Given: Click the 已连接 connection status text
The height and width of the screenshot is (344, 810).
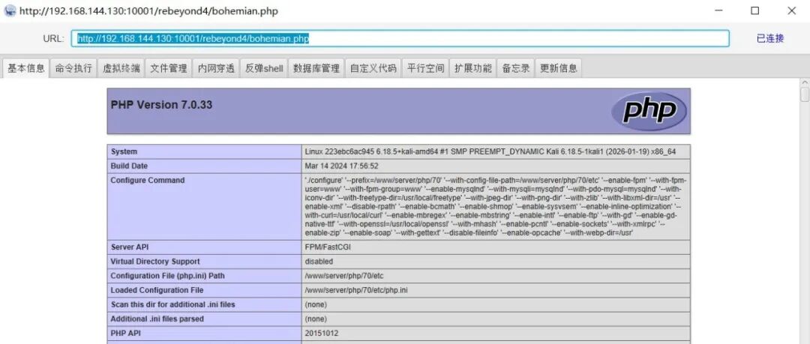Looking at the screenshot, I should (x=770, y=38).
